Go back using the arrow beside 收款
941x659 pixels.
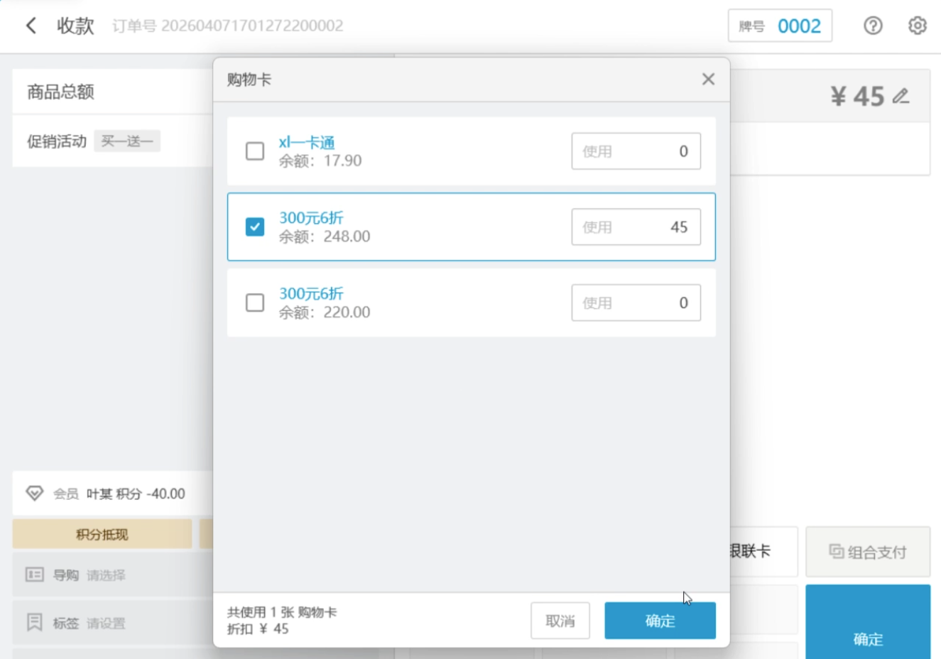[x=31, y=26]
